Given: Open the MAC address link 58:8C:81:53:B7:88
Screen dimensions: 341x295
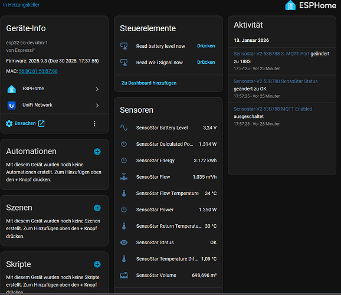Looking at the screenshot, I should pos(38,71).
